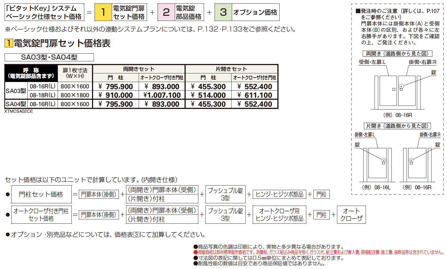Click ¥455,300 in the SA04型 row
Screen dimensions: 447x269
208,104
